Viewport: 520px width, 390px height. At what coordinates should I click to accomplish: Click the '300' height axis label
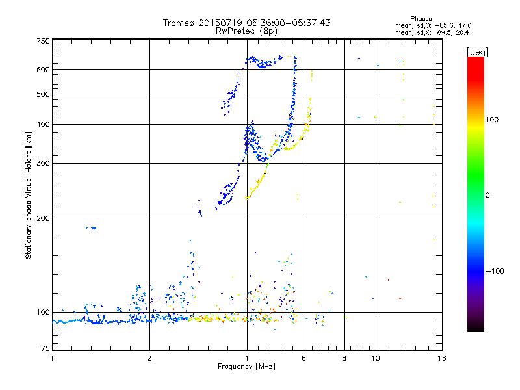[43, 164]
